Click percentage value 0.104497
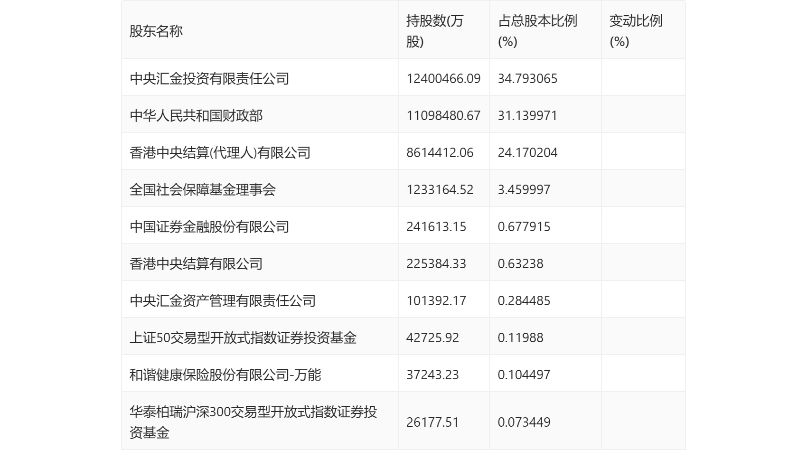Screen dimensions: 807x450 coord(524,375)
